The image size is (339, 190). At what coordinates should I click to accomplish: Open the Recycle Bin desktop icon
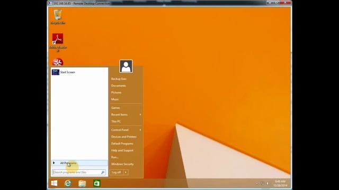pos(58,17)
